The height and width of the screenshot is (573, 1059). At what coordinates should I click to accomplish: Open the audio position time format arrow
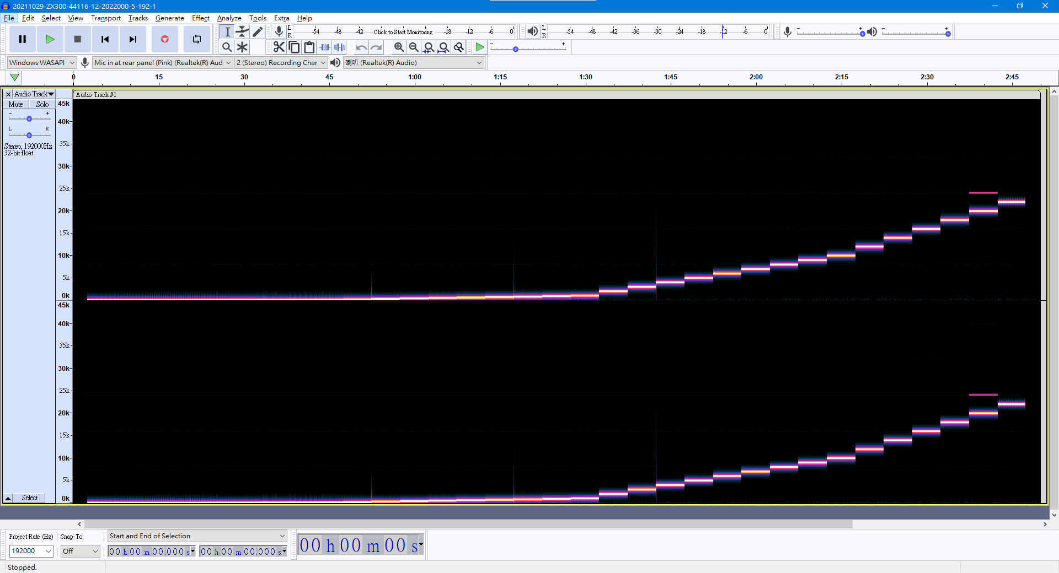[x=421, y=545]
